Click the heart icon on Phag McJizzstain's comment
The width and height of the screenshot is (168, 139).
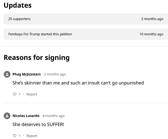(15, 94)
